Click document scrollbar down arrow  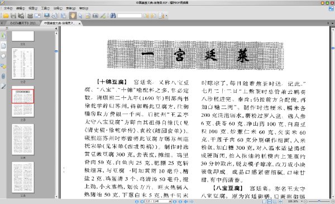pos(333,197)
